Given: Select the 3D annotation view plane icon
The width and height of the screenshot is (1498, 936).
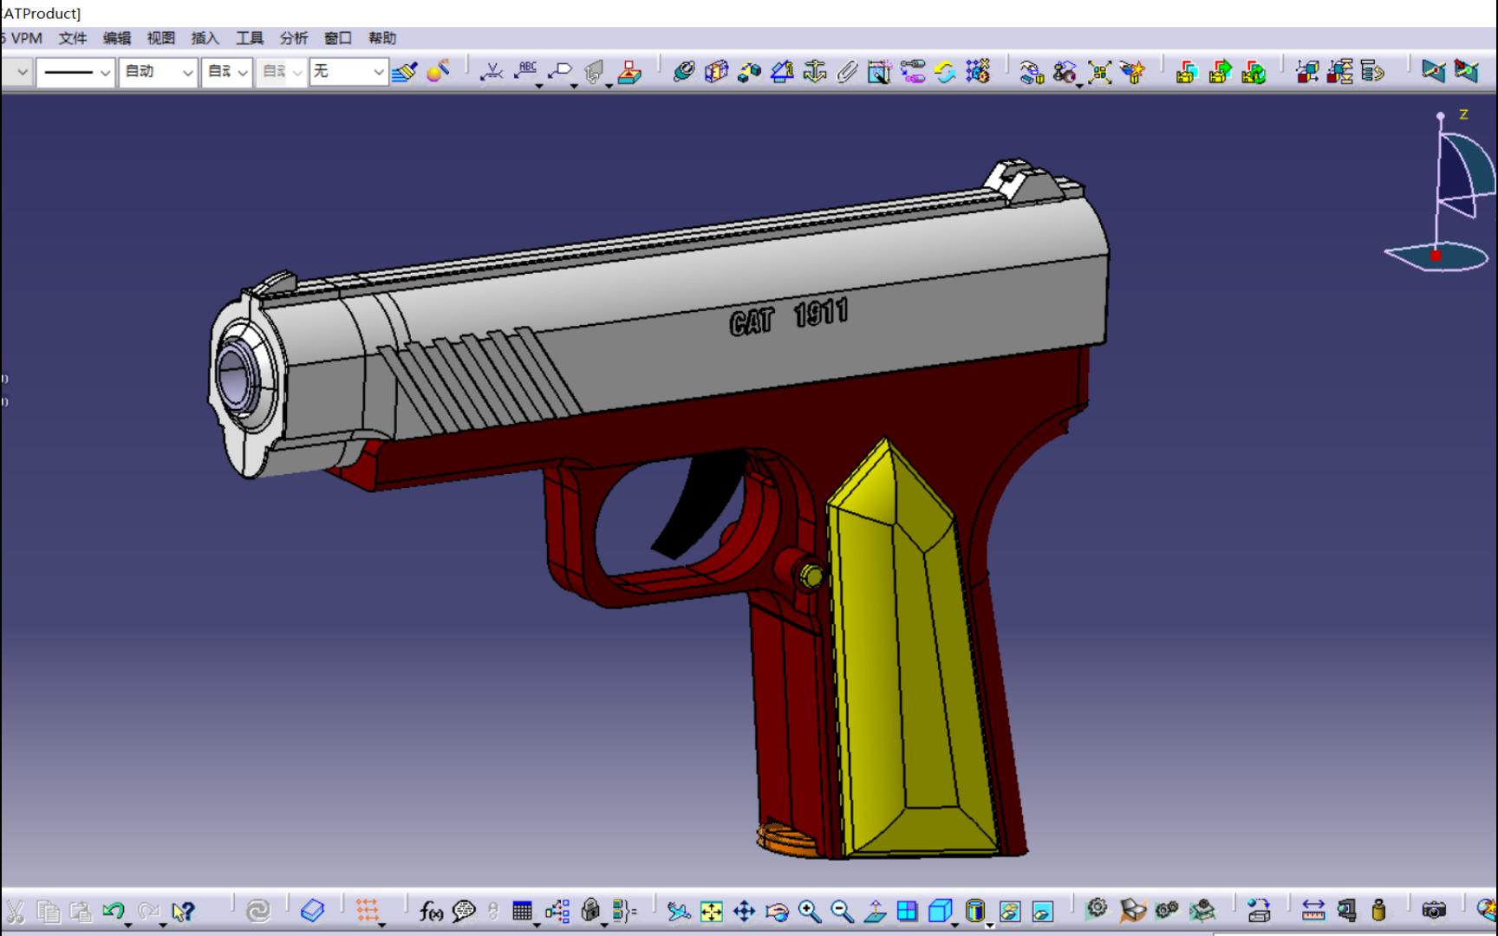Looking at the screenshot, I should [595, 72].
